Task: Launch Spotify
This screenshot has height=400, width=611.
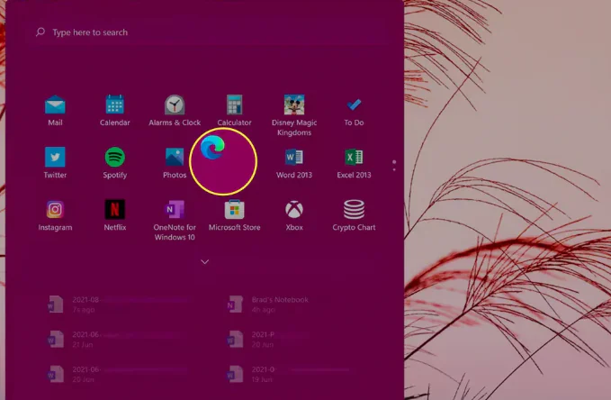Action: (114, 163)
